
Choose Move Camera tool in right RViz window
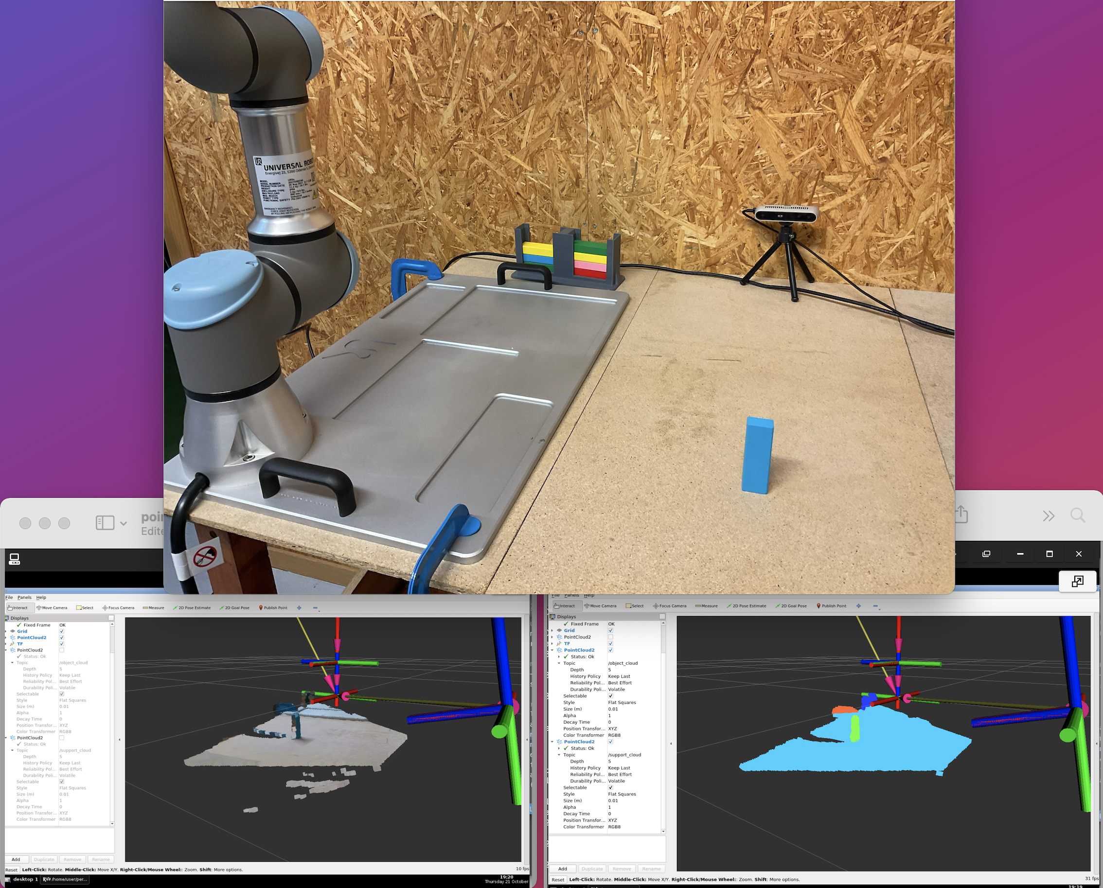[x=600, y=605]
